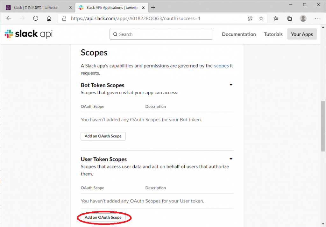This screenshot has height=227, width=326.
Task: Open a new browser tab
Action: coord(153,7)
